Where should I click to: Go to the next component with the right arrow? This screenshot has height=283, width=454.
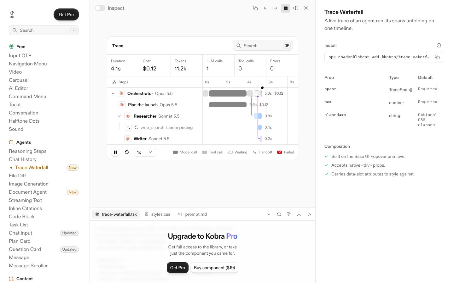click(276, 8)
